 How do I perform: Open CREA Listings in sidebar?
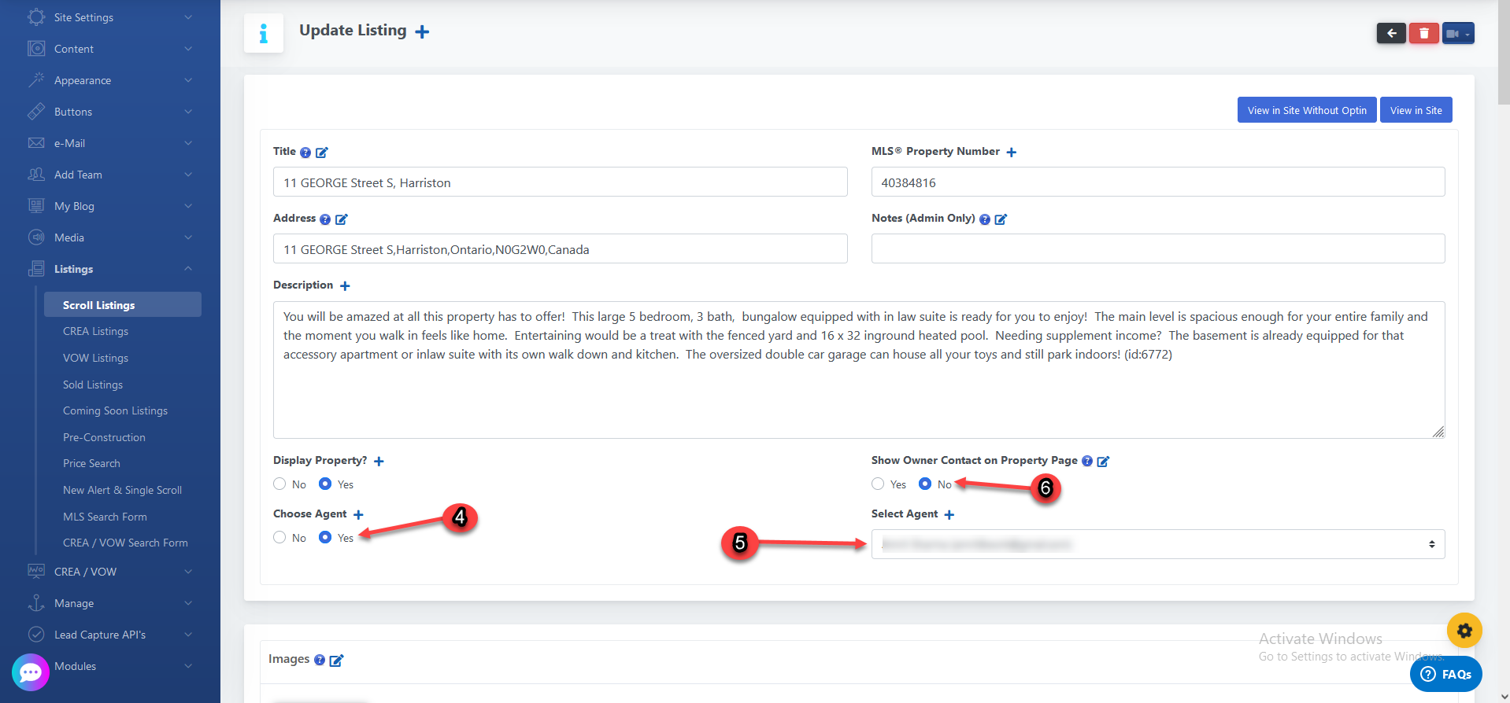(95, 331)
